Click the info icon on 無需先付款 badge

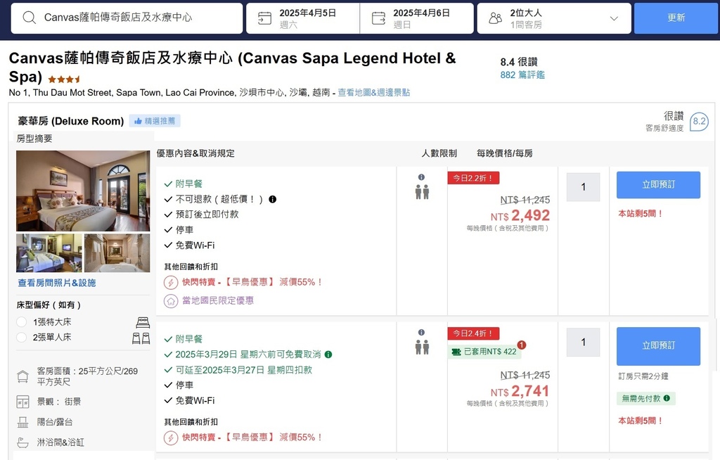click(667, 398)
